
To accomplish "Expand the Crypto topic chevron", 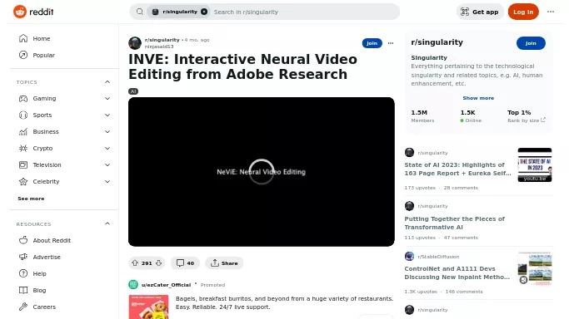I will point(107,149).
